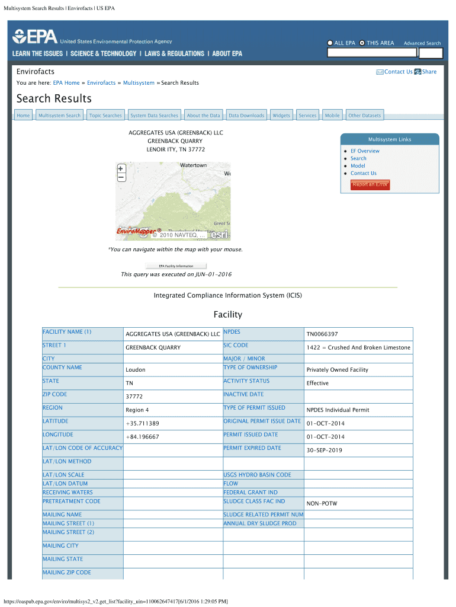
Task: Go to EPA Home breadcrumb
Action: click(x=66, y=83)
